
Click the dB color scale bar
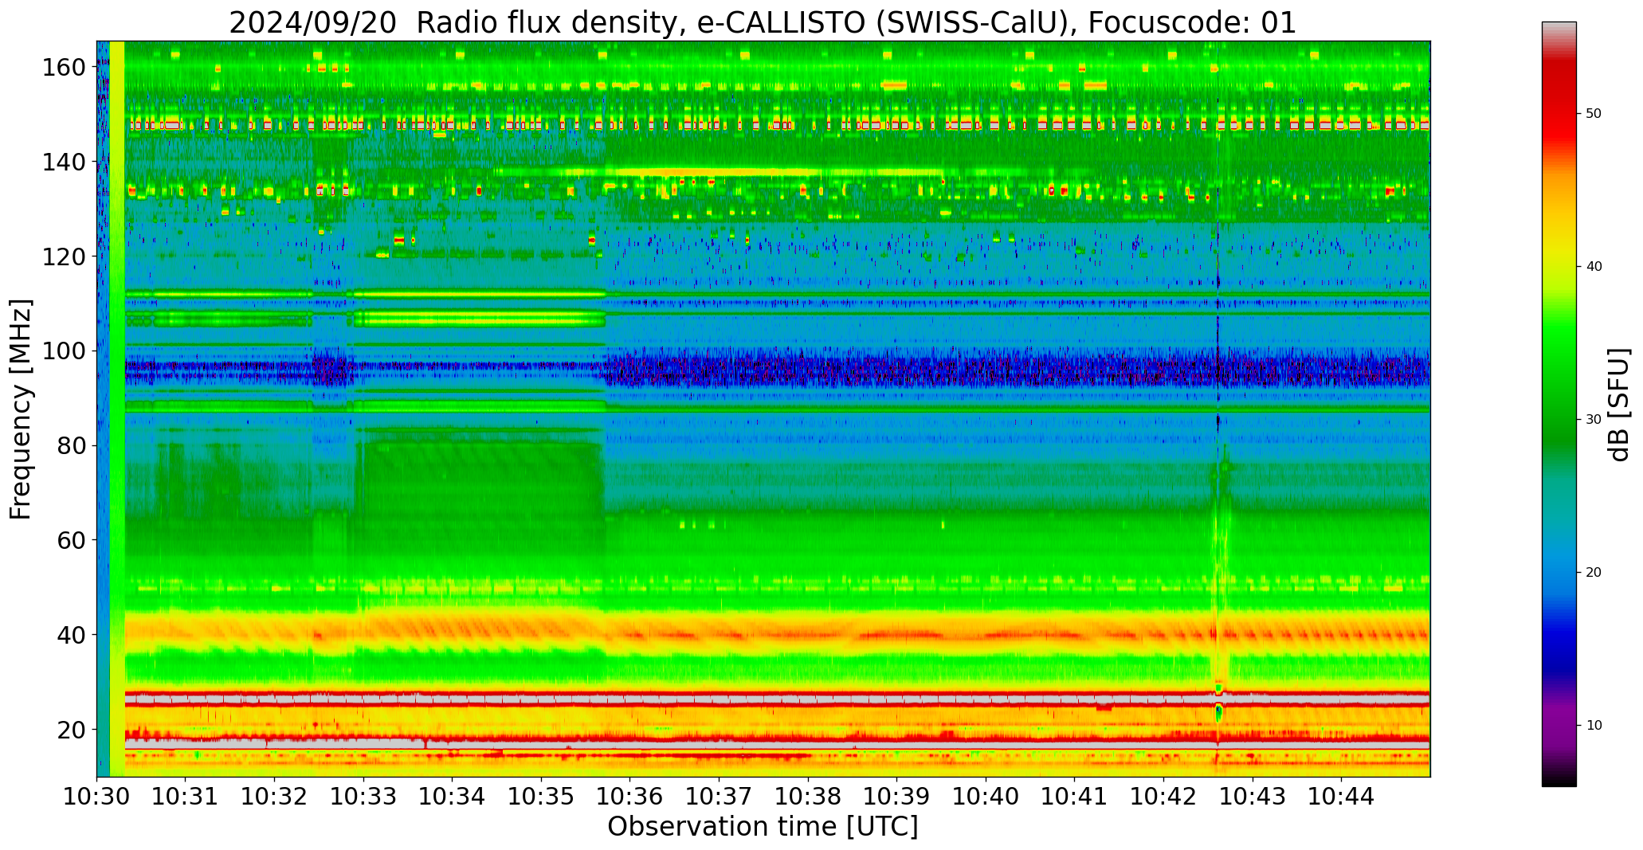[x=1559, y=404]
